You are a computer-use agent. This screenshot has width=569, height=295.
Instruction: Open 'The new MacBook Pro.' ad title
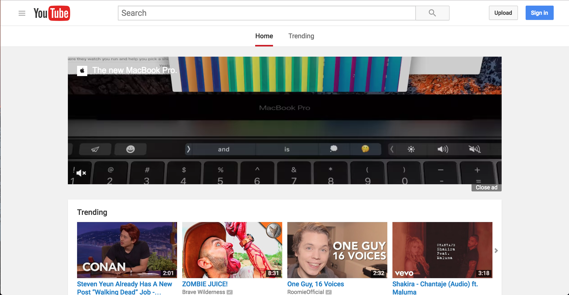[135, 70]
